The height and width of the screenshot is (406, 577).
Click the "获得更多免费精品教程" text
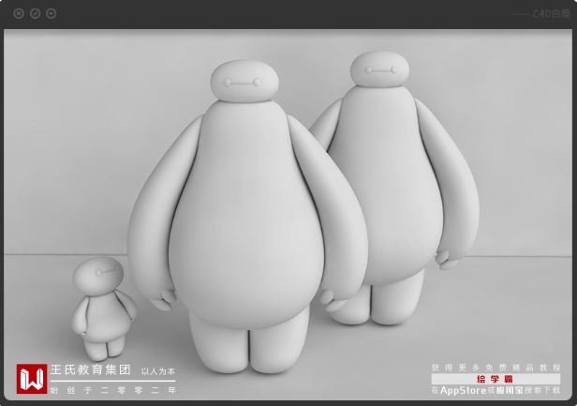point(496,368)
